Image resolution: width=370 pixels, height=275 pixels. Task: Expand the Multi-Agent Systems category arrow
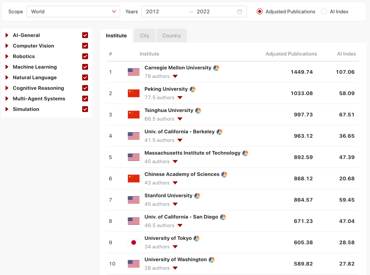coord(7,99)
